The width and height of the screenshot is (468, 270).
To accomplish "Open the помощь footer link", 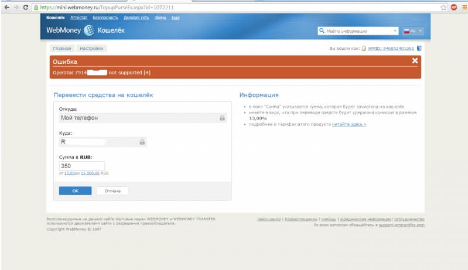I will click(x=329, y=219).
